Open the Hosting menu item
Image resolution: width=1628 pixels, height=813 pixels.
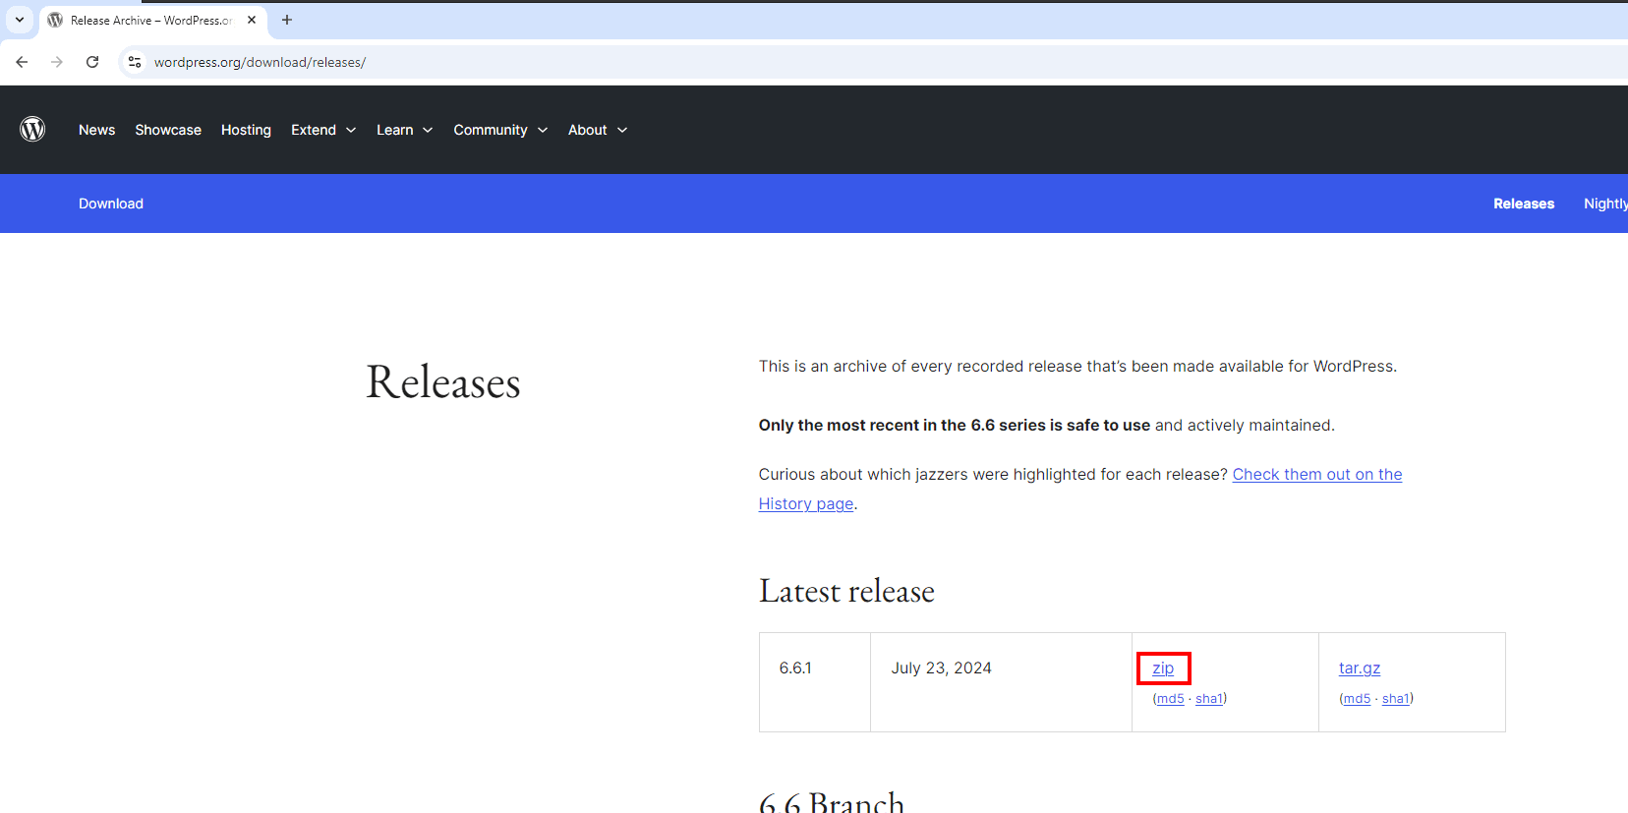click(x=246, y=130)
